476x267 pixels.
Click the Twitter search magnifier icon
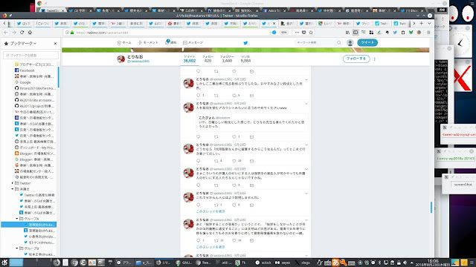[339, 43]
